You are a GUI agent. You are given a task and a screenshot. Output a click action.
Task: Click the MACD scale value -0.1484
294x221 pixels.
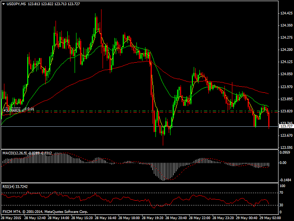pyautogui.click(x=286, y=180)
